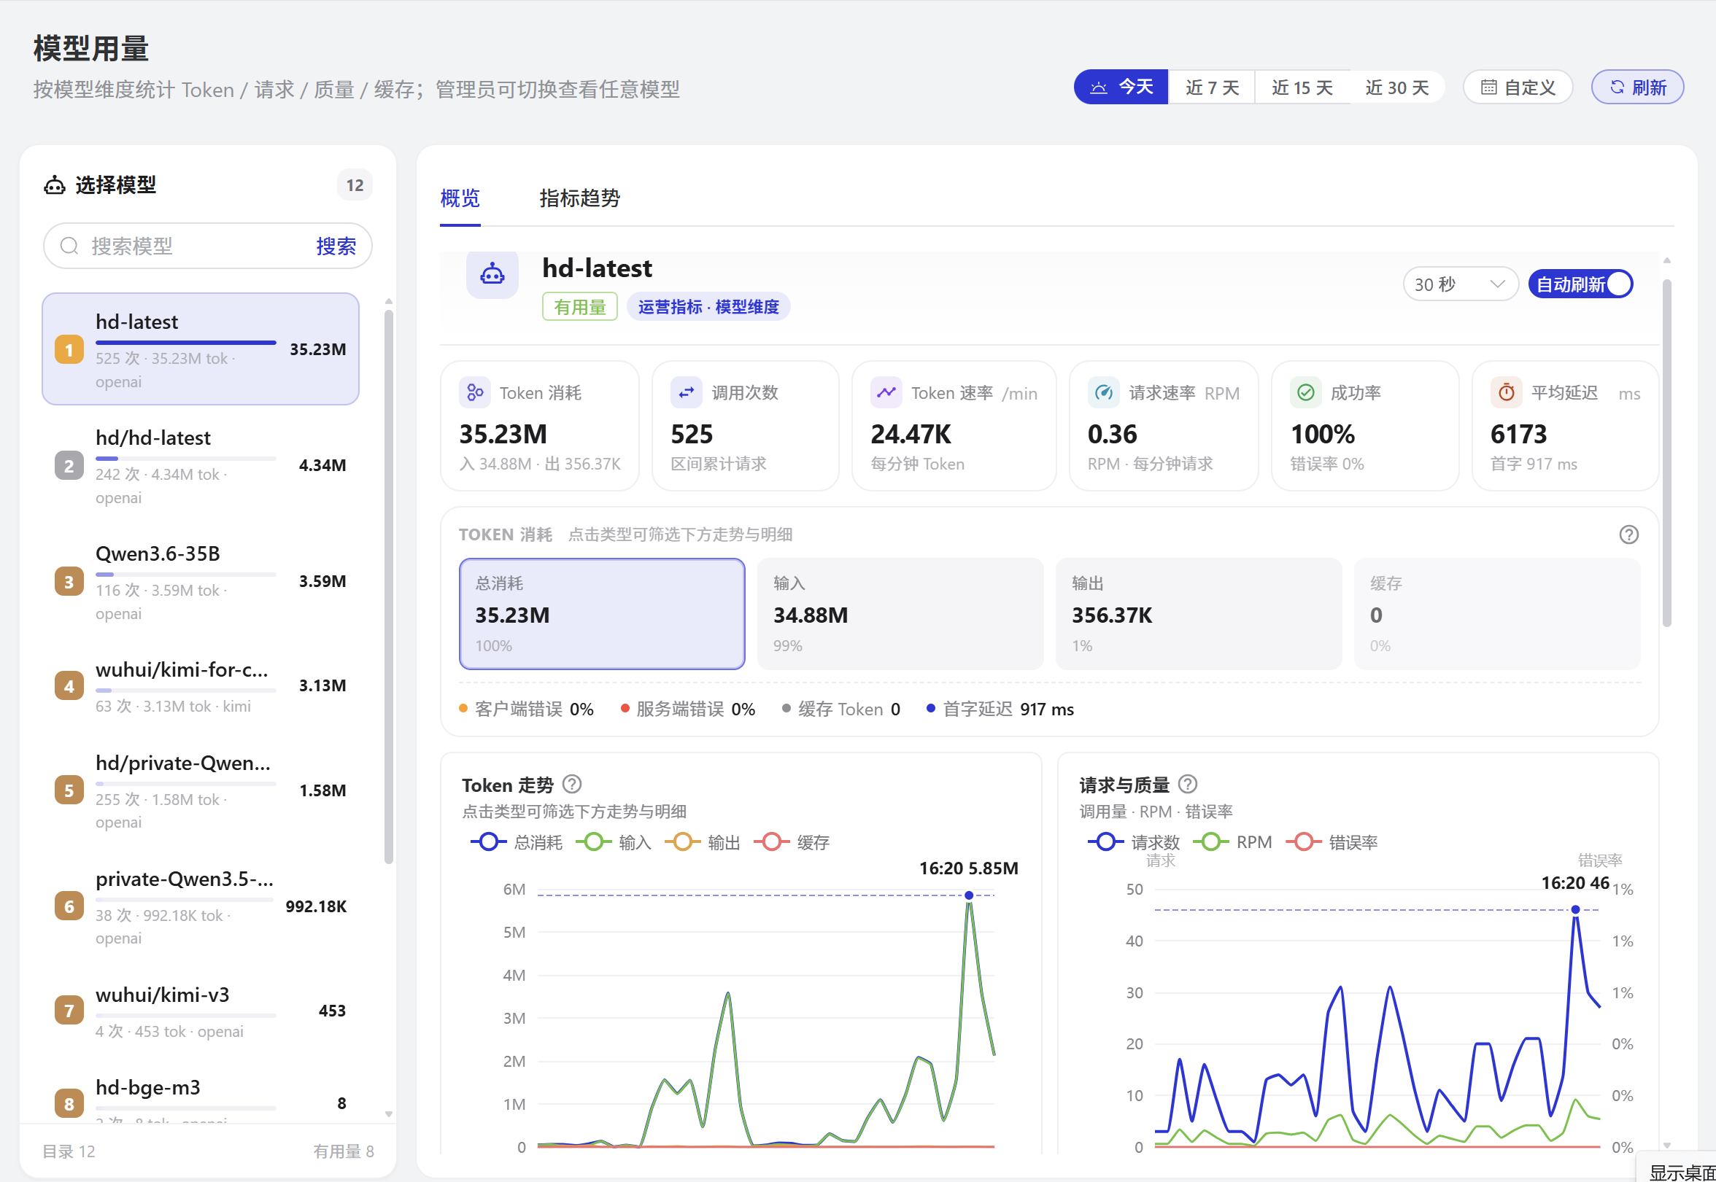Toggle 输入 series in Token 走势 legend
This screenshot has height=1182, width=1716.
point(612,842)
